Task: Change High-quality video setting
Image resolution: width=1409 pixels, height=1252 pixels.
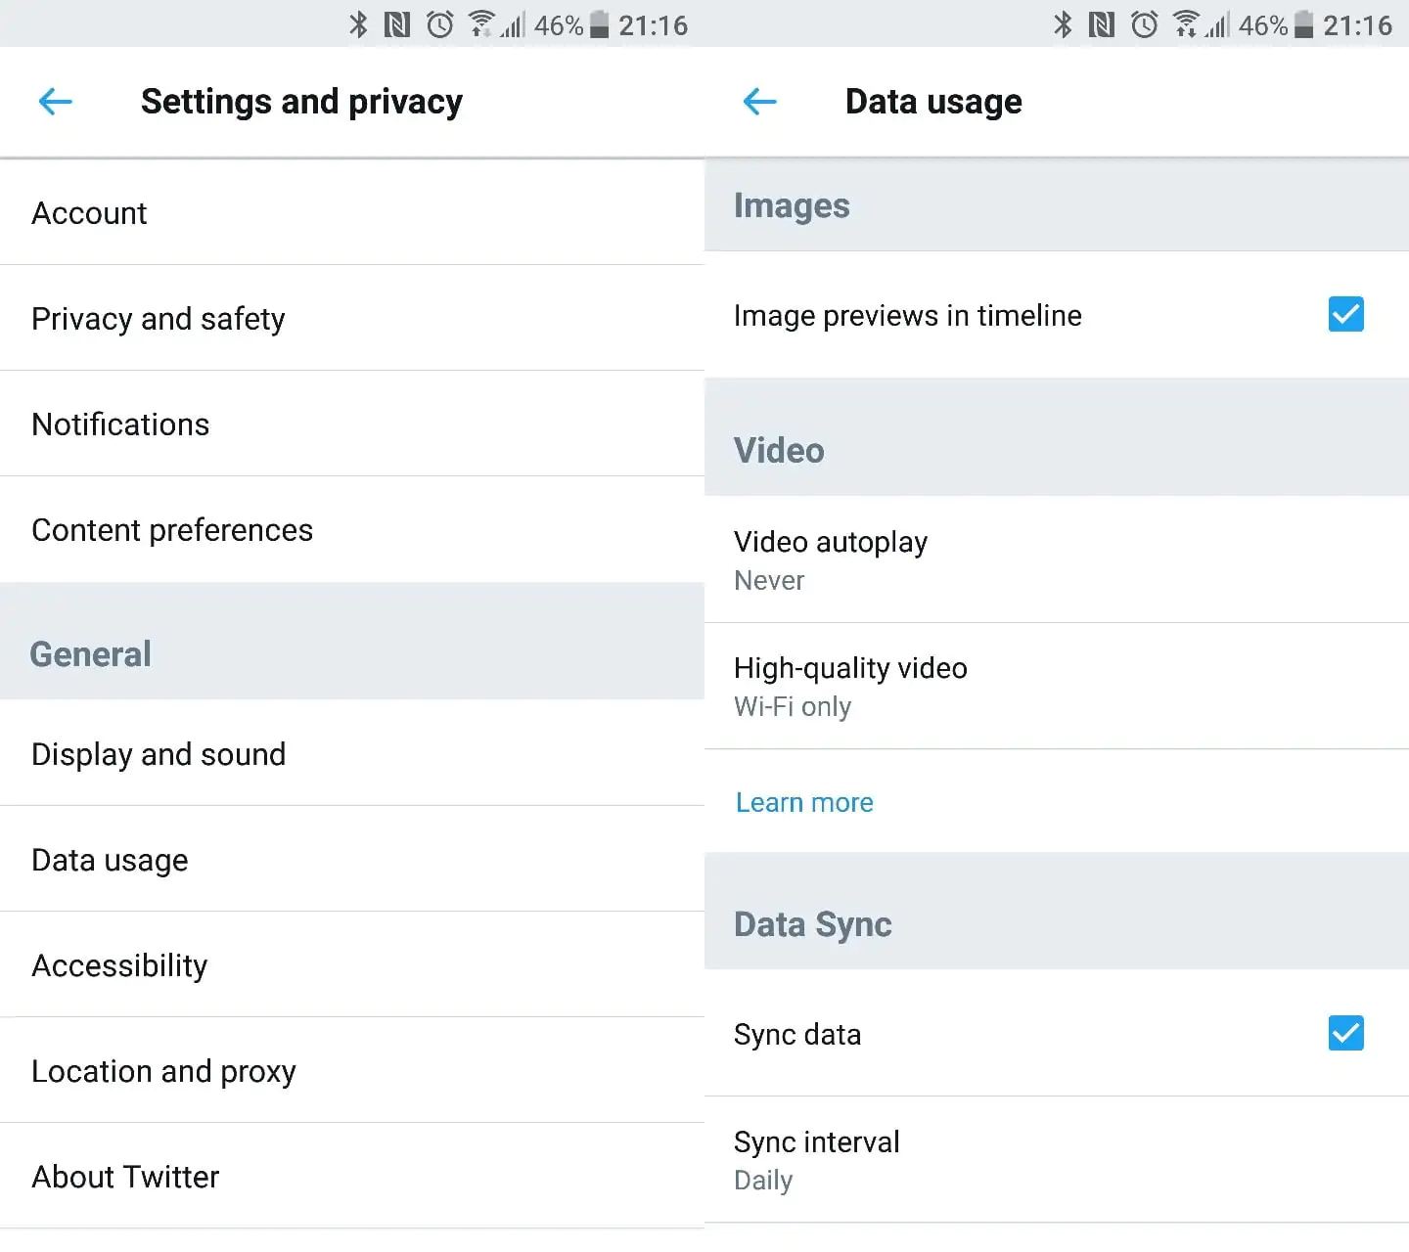Action: coord(1056,686)
